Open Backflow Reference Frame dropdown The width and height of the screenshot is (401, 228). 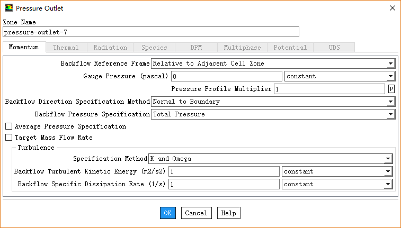[273, 63]
